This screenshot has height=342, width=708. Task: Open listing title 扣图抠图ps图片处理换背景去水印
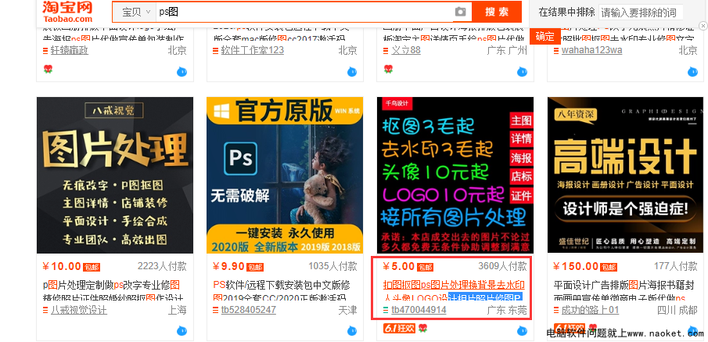tap(454, 291)
